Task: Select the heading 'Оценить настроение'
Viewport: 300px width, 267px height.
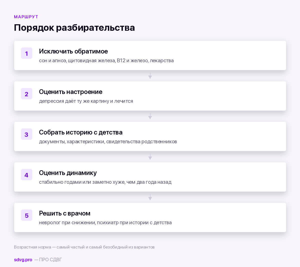Action: click(70, 92)
